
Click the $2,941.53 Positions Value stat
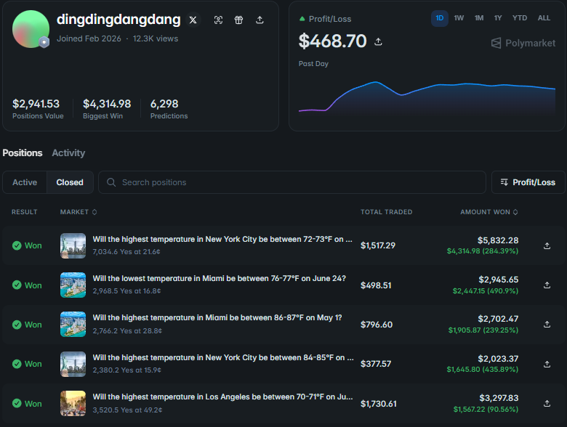38,109
